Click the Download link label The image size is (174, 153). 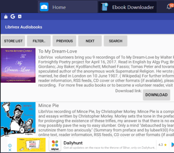click(128, 91)
